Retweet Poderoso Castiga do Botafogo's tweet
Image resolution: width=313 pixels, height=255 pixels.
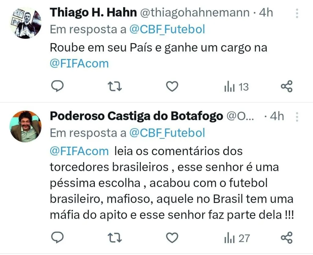(116, 238)
